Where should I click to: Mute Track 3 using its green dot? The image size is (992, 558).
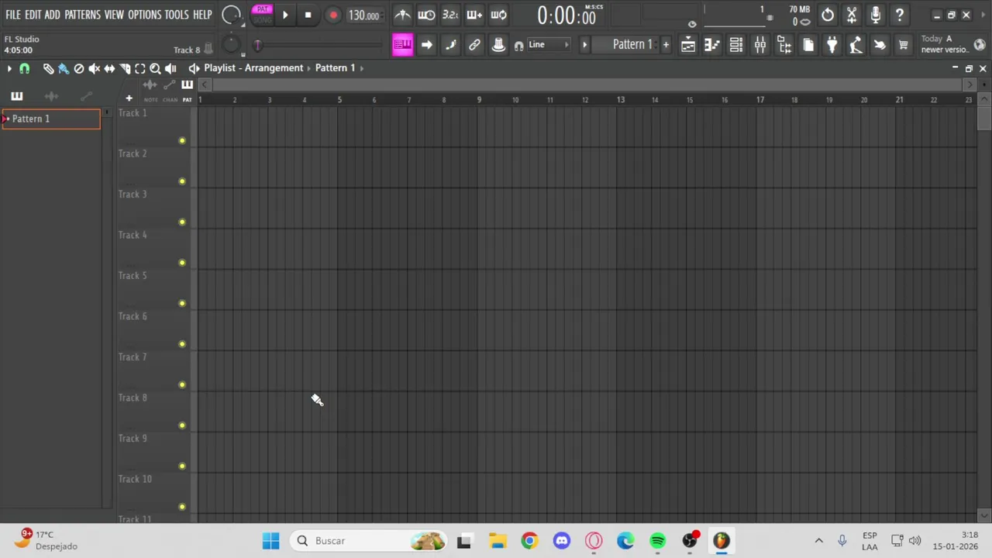(x=182, y=222)
